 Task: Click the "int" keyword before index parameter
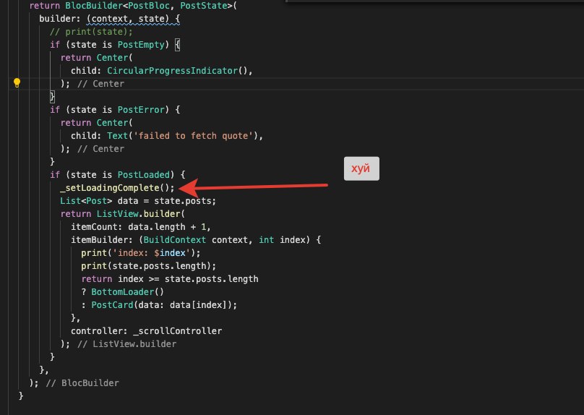pyautogui.click(x=266, y=240)
